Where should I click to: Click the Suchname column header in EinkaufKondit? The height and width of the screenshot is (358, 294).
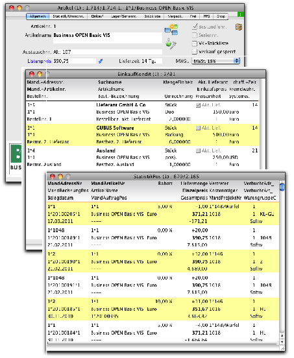pos(110,82)
